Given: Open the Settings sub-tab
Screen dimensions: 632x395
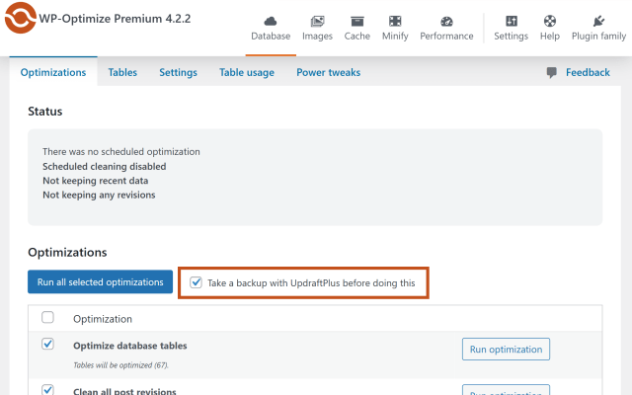Looking at the screenshot, I should pos(178,72).
